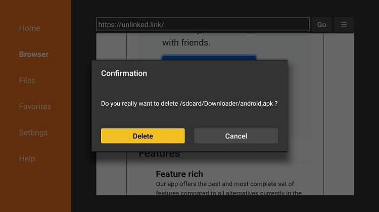Open the Help section
Screen dimensions: 379x212
[27, 159]
